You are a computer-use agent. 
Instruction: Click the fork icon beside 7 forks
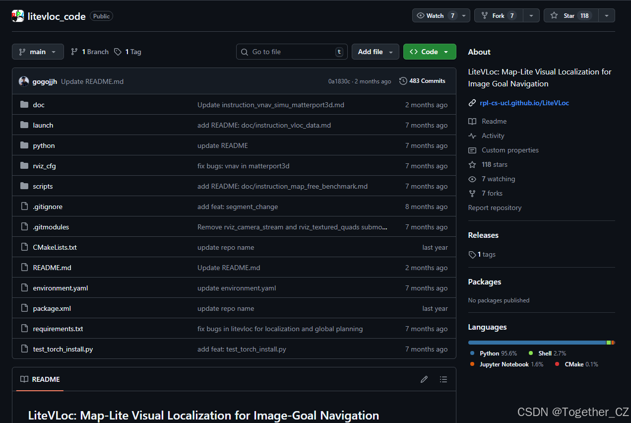[x=472, y=193]
